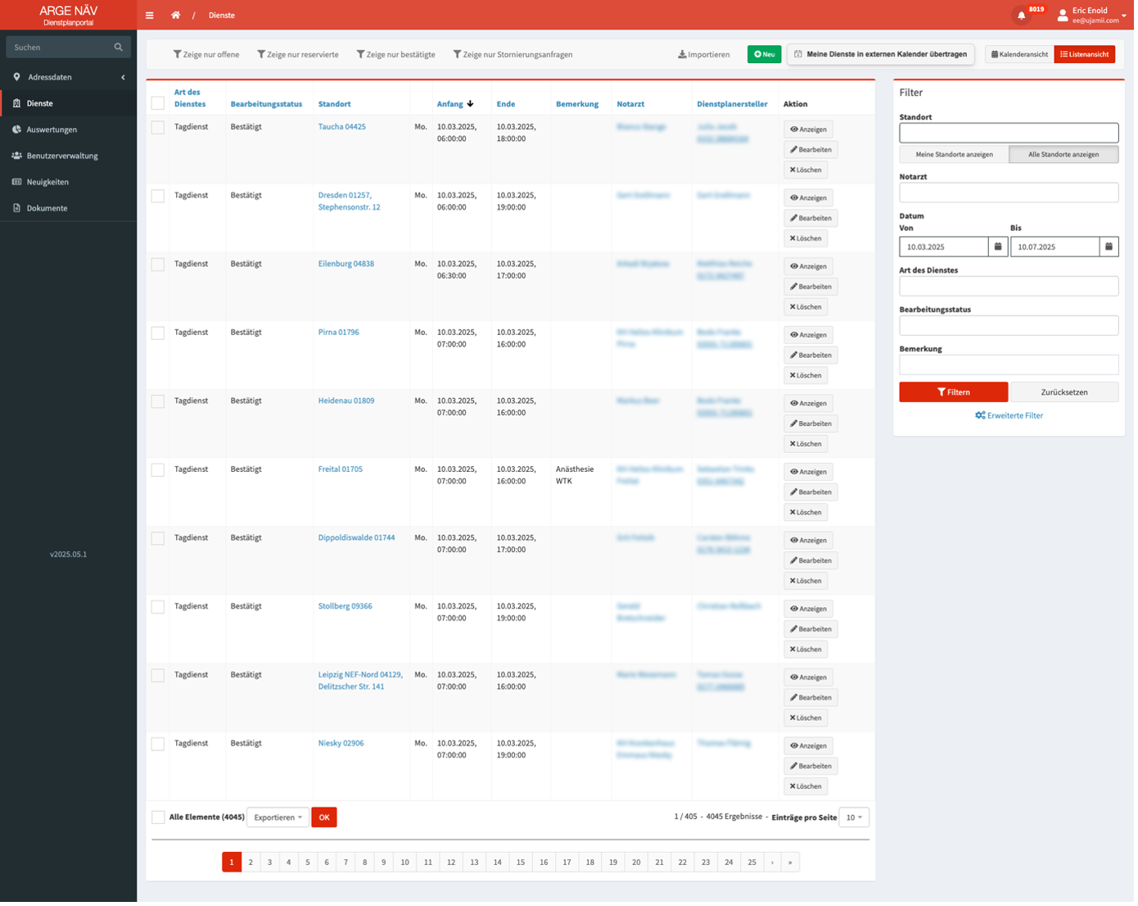Enable the Alle Elemente (4045) checkbox
The image size is (1138, 906).
[158, 818]
